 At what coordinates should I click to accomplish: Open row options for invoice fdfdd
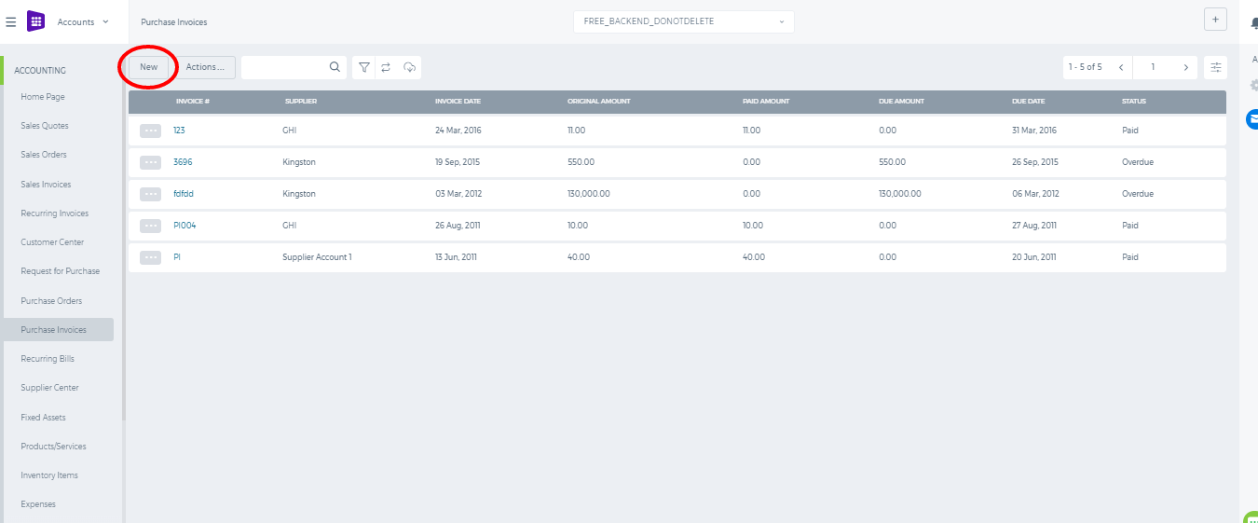[x=150, y=194]
